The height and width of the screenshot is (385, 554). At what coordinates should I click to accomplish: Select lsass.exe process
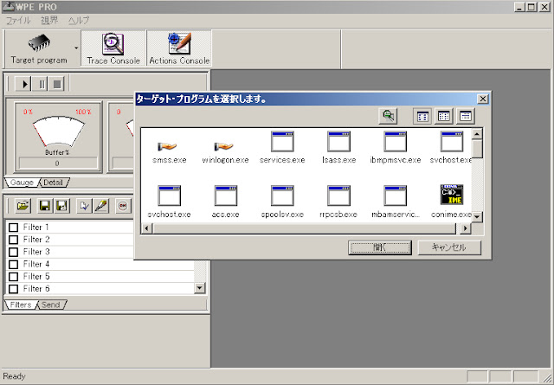click(338, 148)
